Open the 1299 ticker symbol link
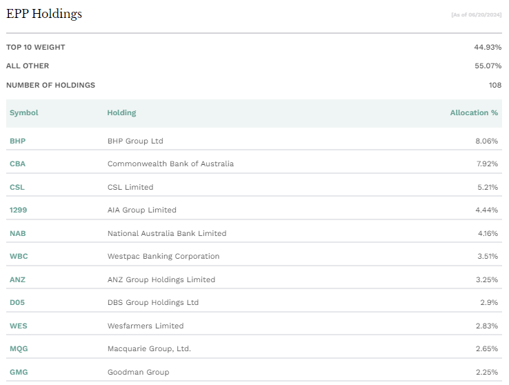This screenshot has width=509, height=385. point(18,210)
